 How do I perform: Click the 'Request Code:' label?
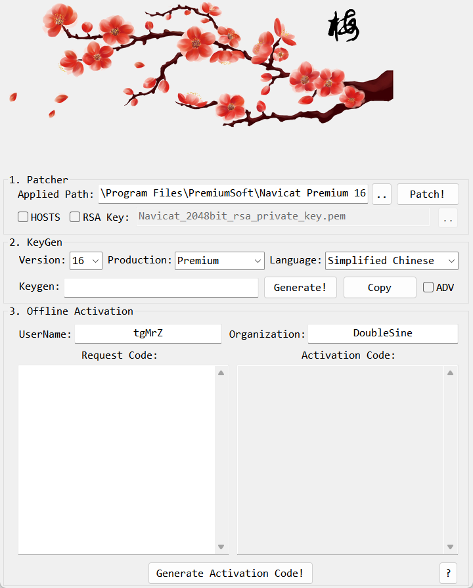(x=120, y=355)
